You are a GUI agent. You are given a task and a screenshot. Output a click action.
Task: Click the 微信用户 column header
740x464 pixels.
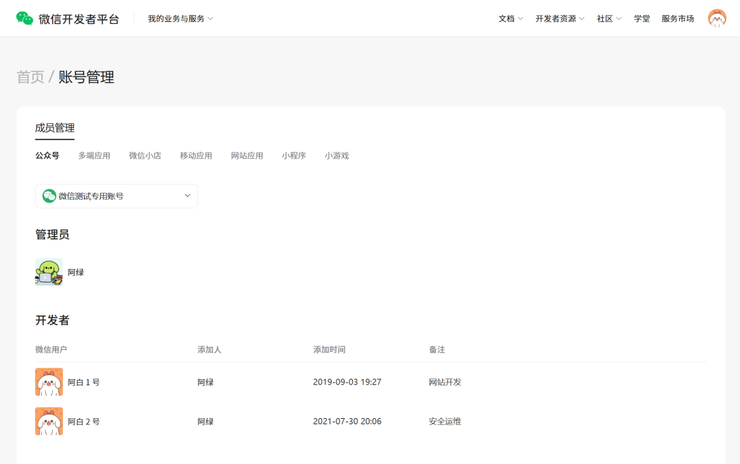pos(51,350)
